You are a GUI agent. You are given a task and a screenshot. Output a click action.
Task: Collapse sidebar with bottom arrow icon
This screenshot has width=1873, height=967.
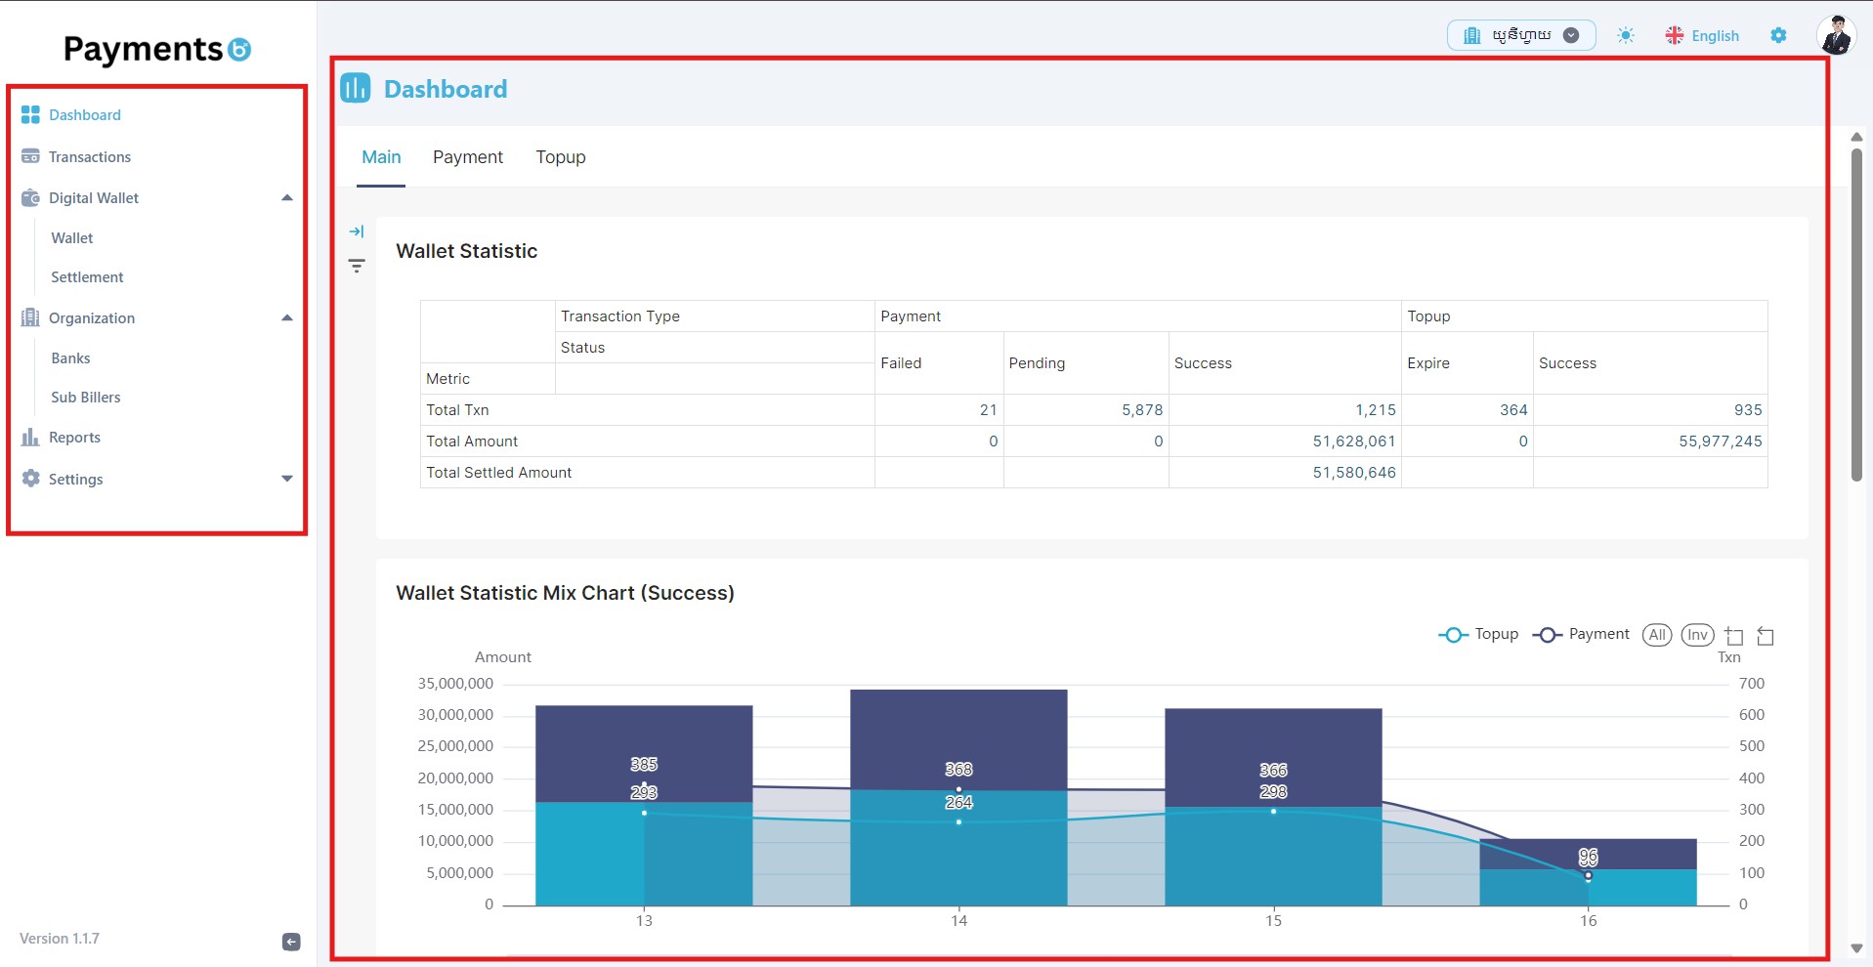click(x=291, y=942)
